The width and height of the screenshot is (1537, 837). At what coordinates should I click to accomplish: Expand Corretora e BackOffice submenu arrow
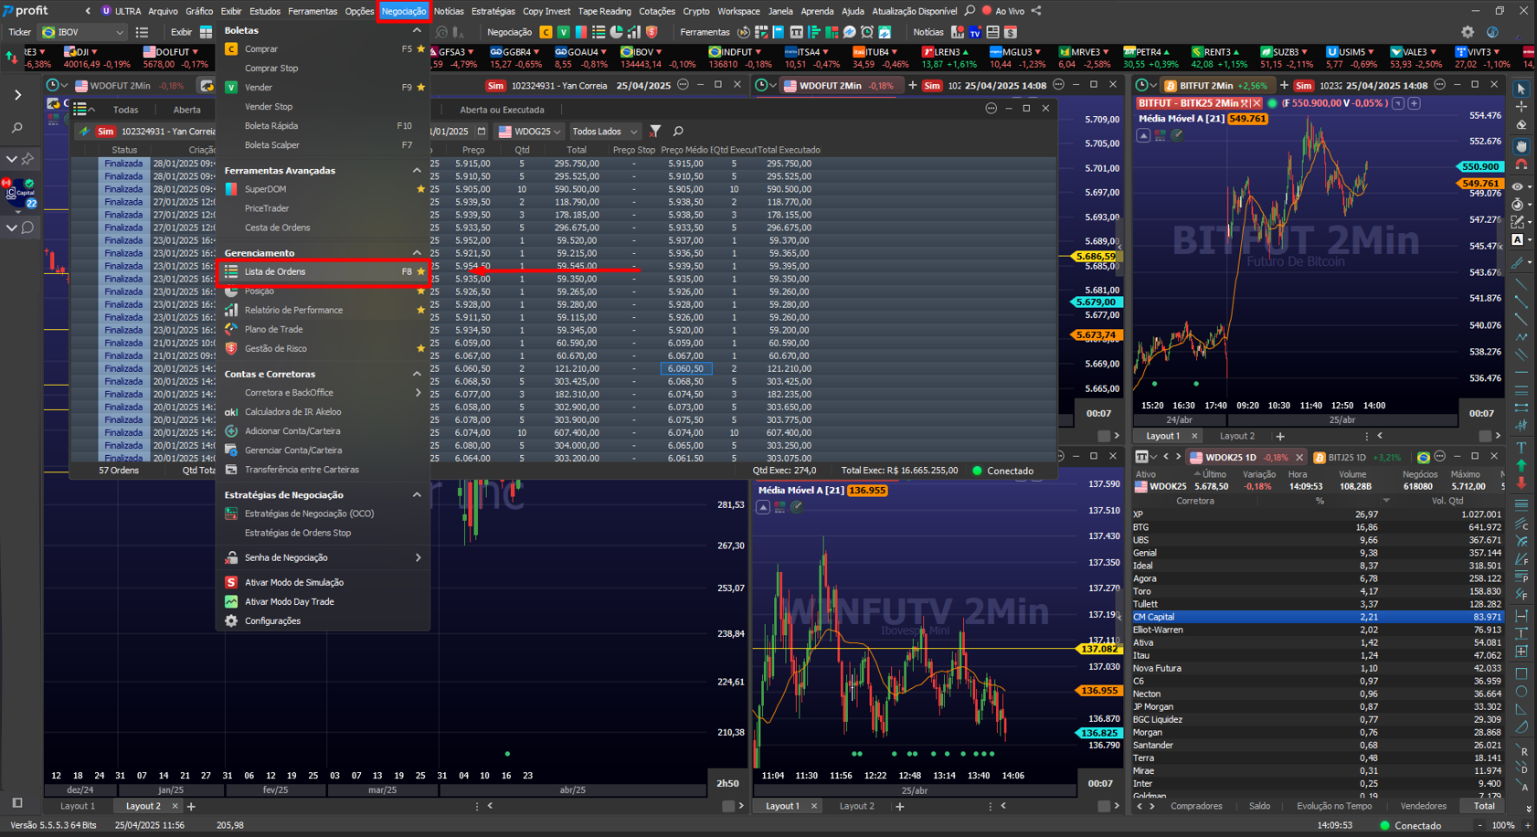(x=419, y=393)
